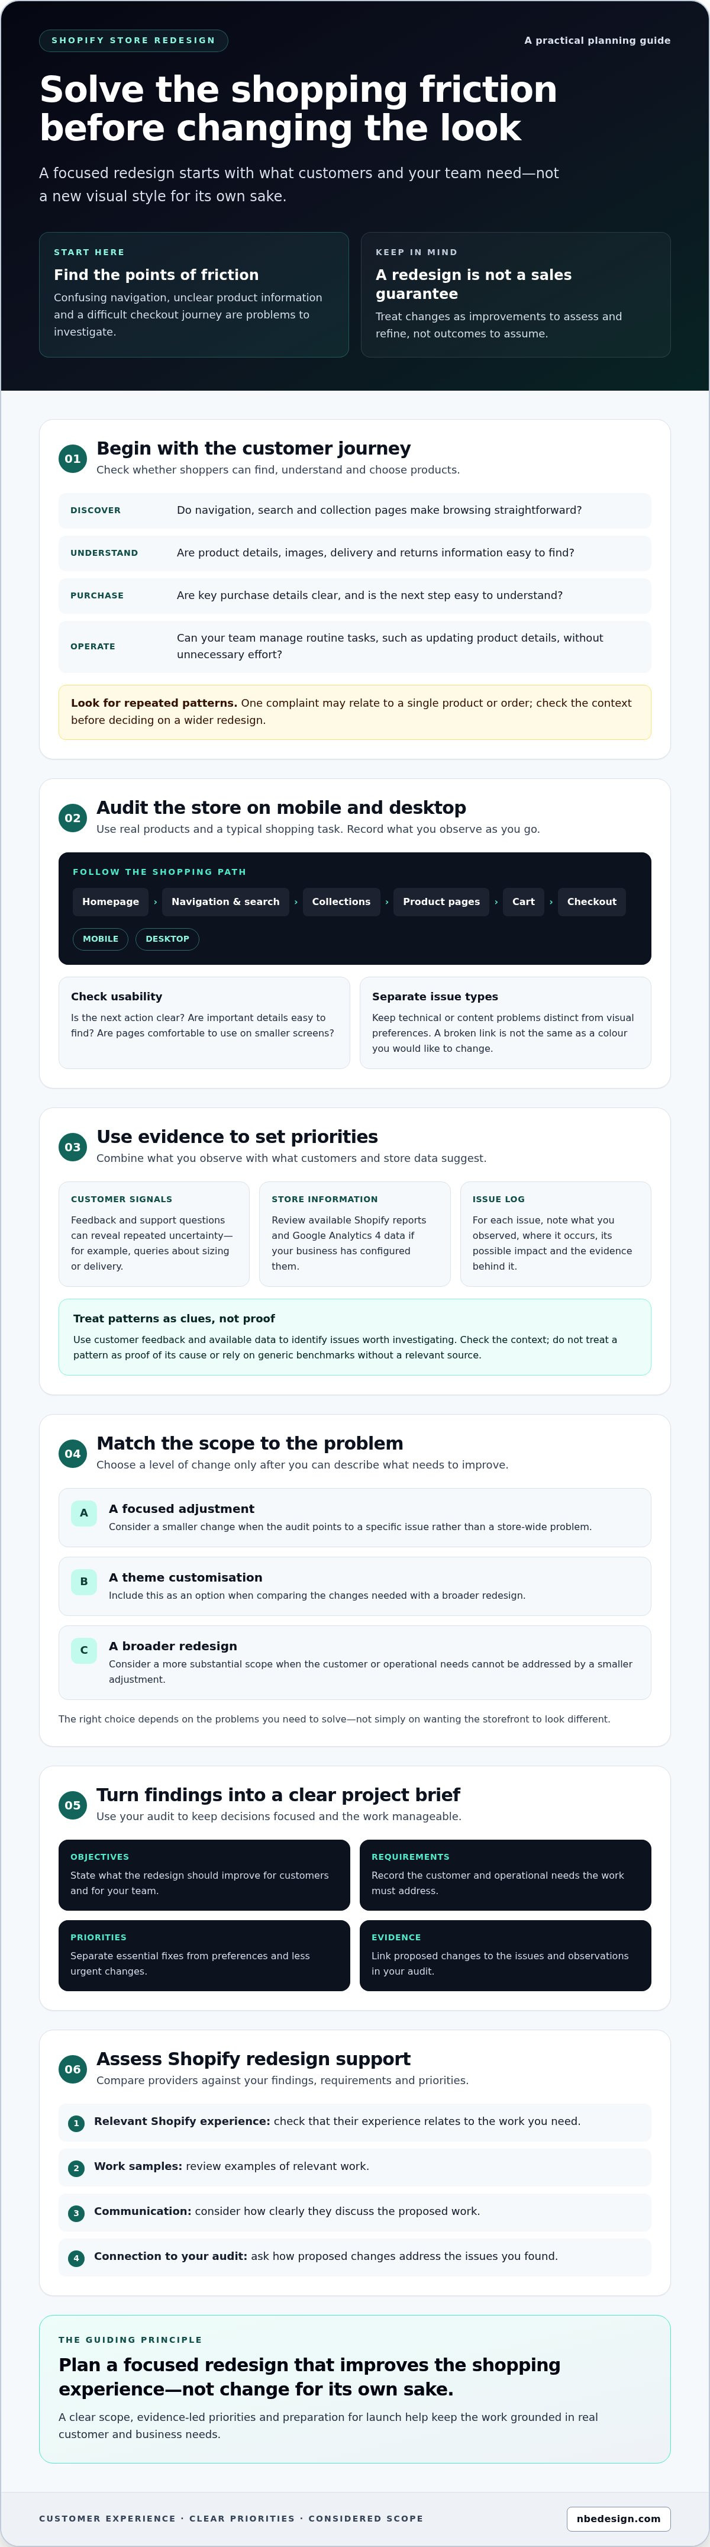This screenshot has height=2547, width=710.
Task: Select the letter A focused adjustment icon
Action: pyautogui.click(x=84, y=1513)
